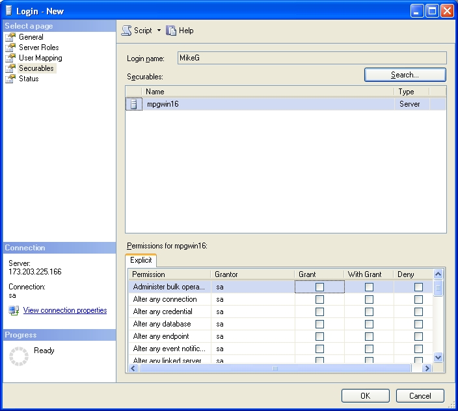Click the Script toolbar icon
458x411 pixels.
[x=127, y=31]
